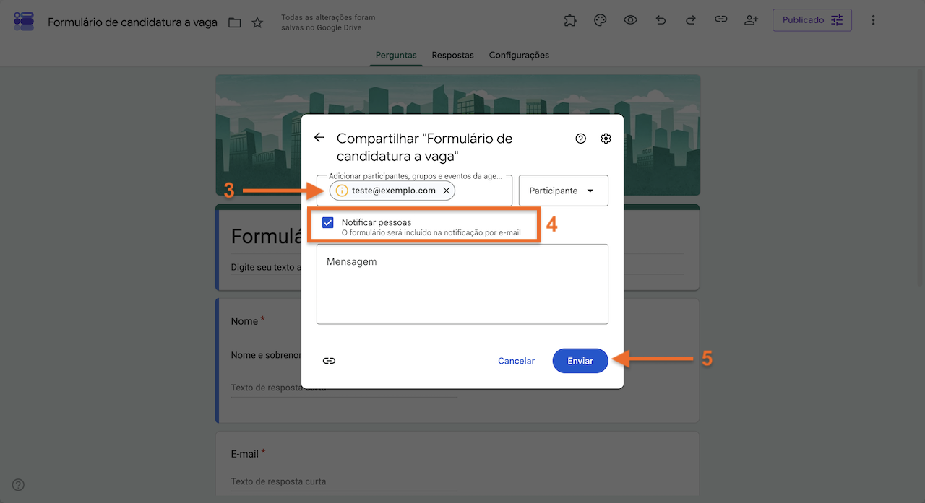Uncheck the Notificar pessoas checkbox
This screenshot has width=925, height=503.
tap(328, 223)
